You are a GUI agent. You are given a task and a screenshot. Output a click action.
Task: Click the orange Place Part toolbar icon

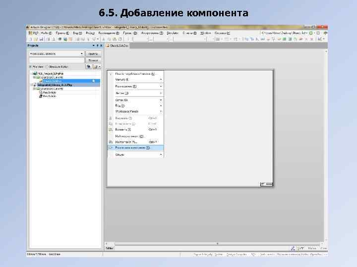[279, 39]
